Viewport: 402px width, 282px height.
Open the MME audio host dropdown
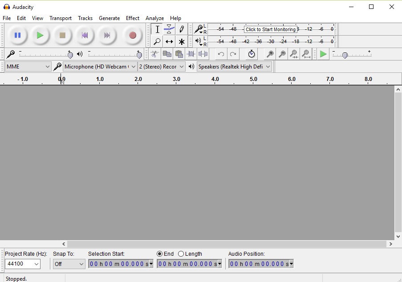coord(28,67)
